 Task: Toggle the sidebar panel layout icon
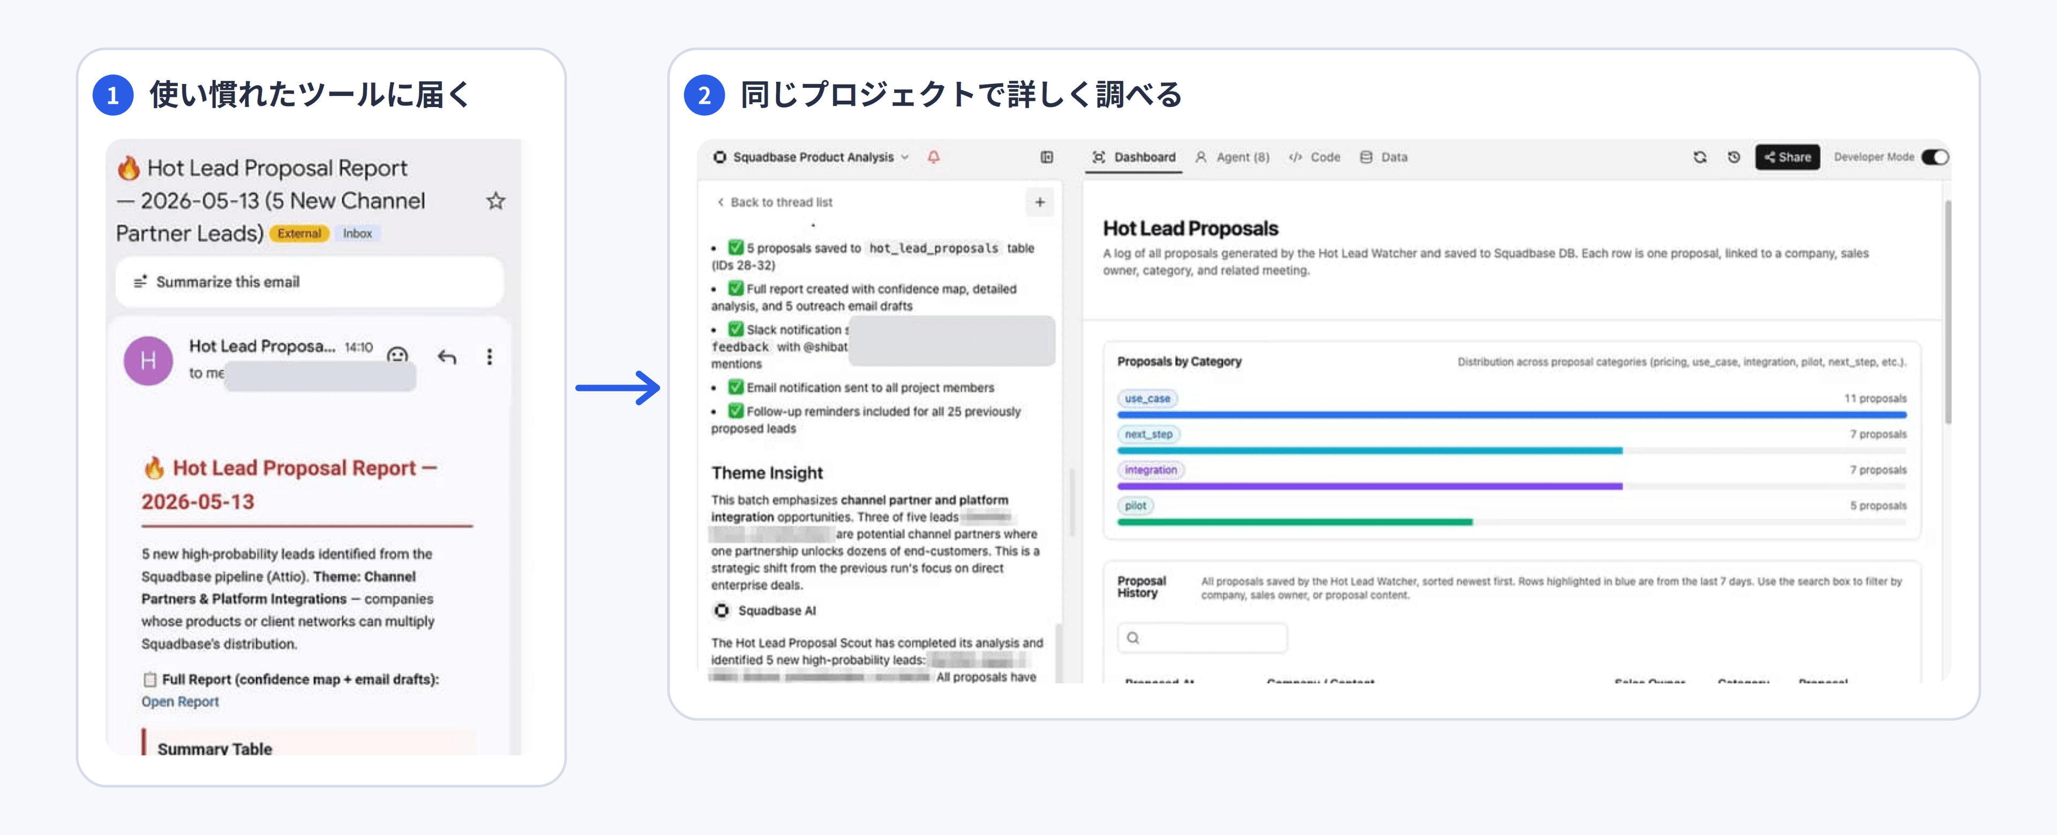pos(1046,157)
